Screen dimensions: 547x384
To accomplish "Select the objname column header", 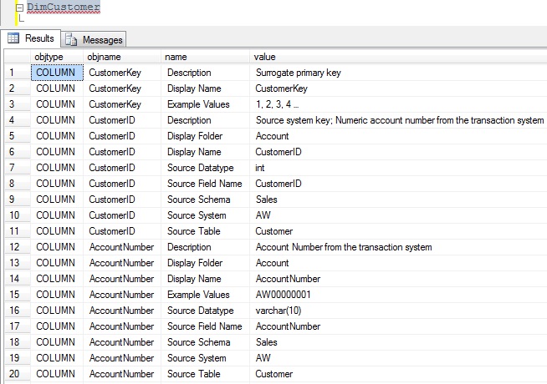I will click(122, 57).
